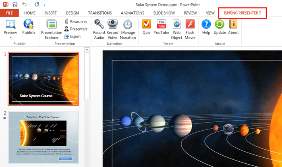
Task: Select slide 1 thumbnail Solar System Course
Action: coord(44,79)
